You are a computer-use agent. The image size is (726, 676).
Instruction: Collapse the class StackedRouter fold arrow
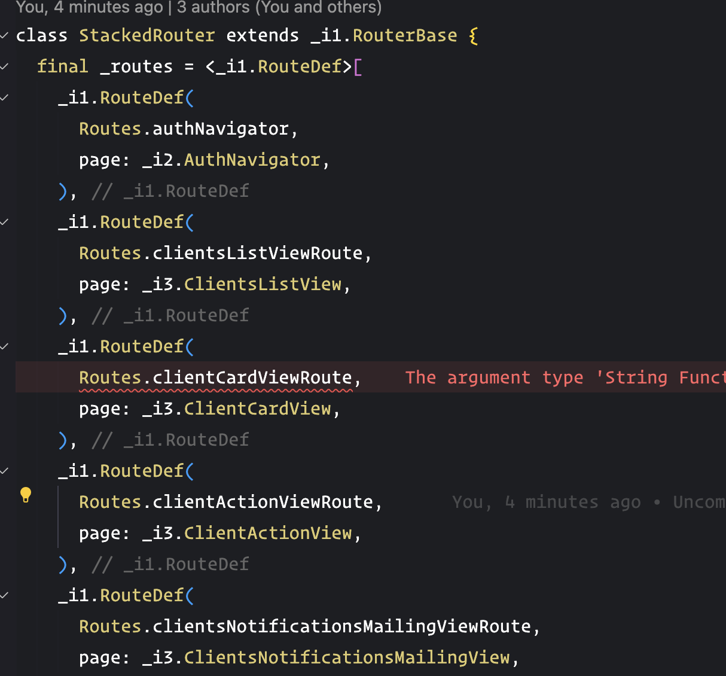[4, 35]
